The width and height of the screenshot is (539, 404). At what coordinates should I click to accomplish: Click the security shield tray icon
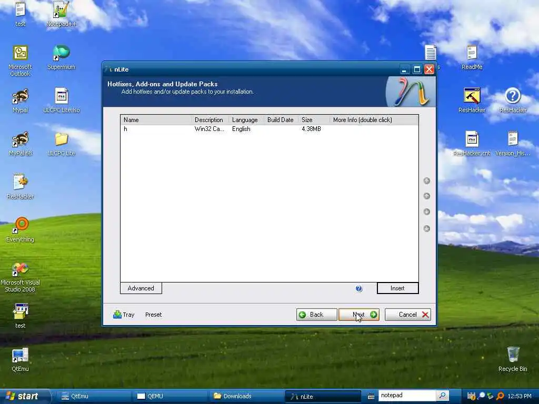471,397
